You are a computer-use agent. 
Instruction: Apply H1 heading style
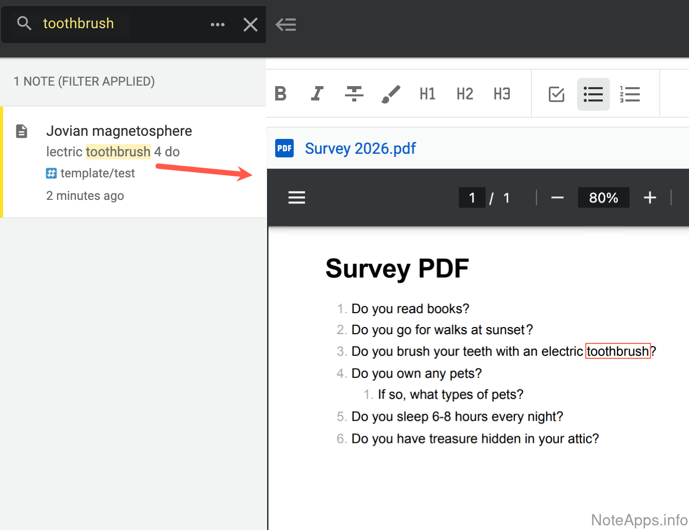(428, 94)
